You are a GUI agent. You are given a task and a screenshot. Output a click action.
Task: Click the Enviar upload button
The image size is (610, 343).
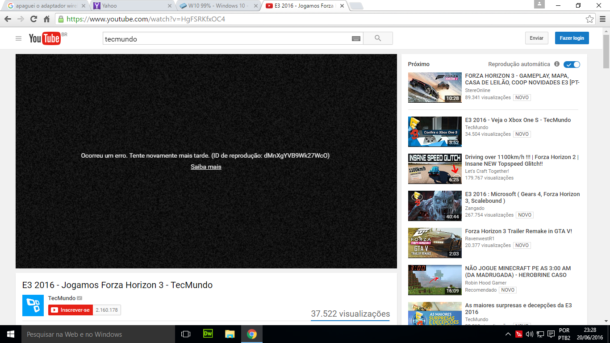coord(536,38)
